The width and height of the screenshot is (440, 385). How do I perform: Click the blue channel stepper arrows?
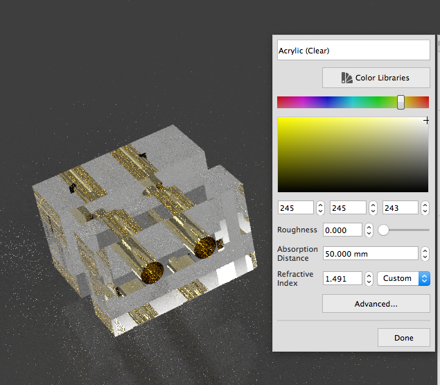(x=425, y=208)
